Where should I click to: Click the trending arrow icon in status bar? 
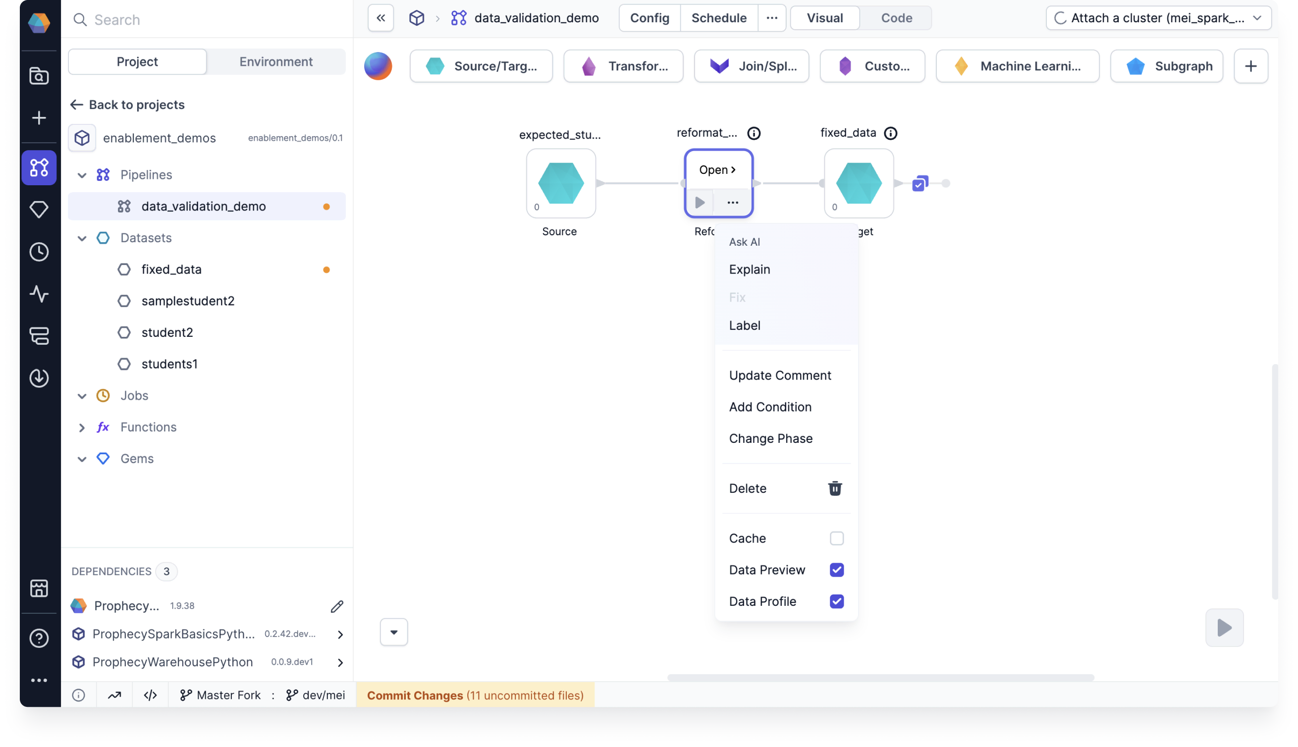[x=114, y=695]
